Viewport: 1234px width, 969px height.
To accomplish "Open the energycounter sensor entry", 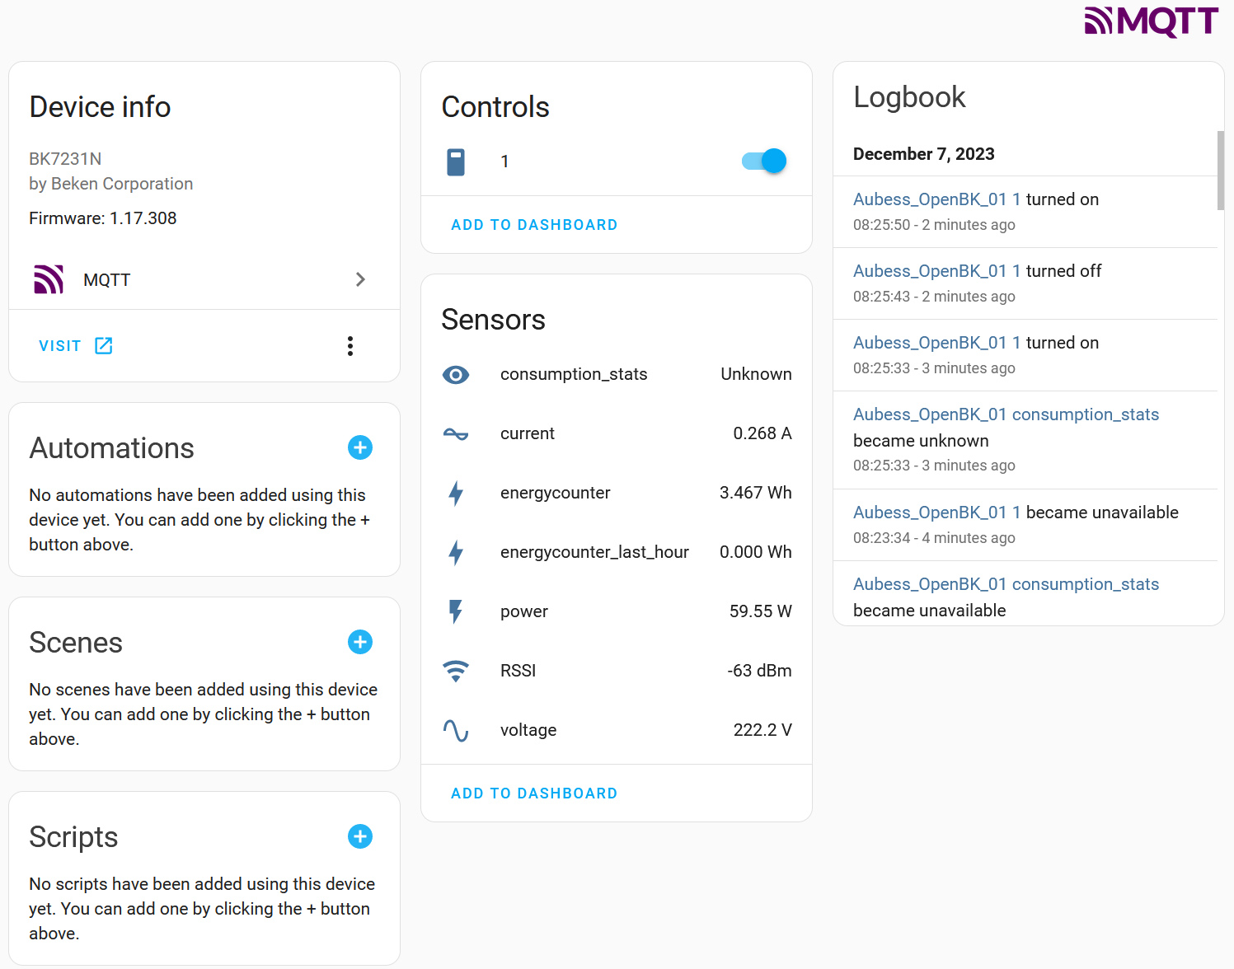I will coord(555,493).
